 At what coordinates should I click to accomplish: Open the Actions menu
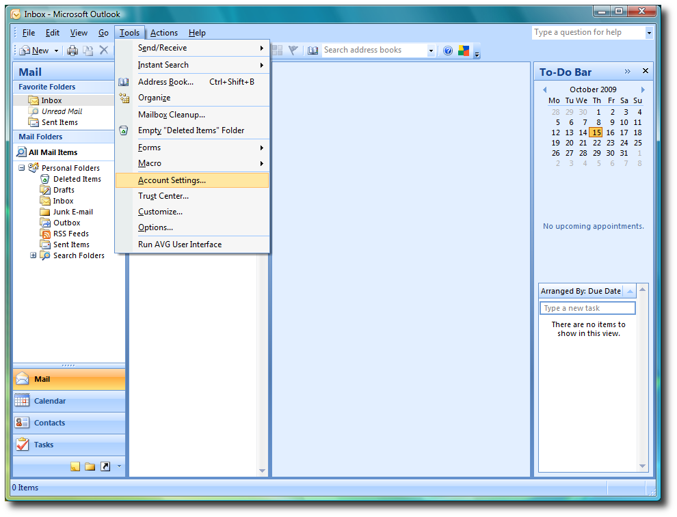click(163, 33)
